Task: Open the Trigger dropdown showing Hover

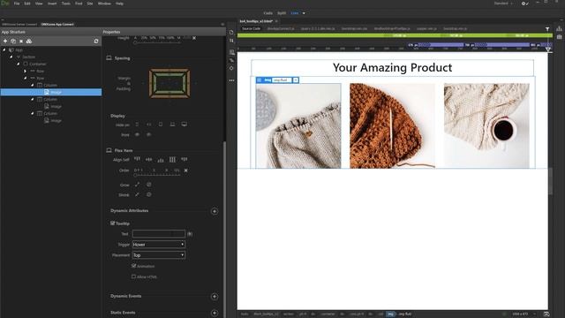Action: coord(159,245)
